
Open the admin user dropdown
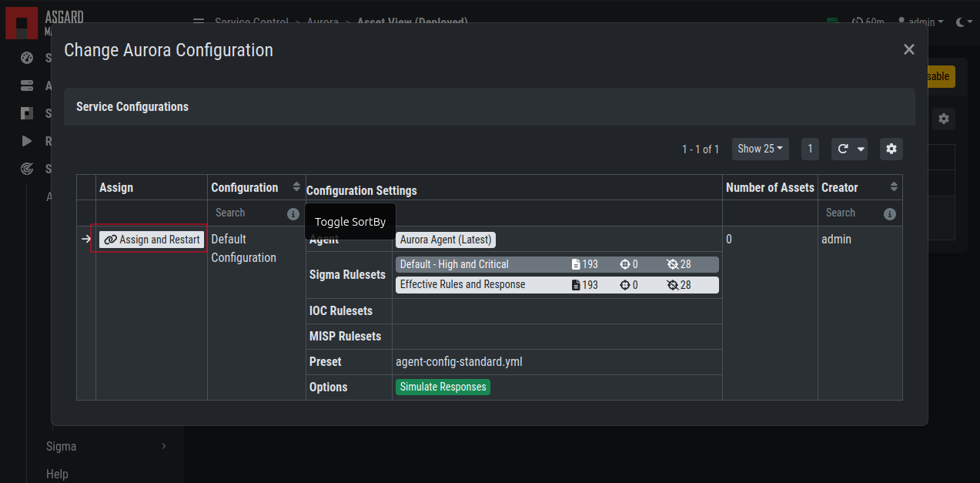[921, 22]
